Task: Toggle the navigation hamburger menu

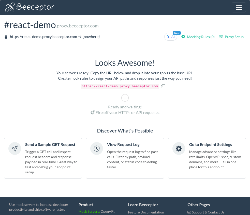Action: (239, 7)
